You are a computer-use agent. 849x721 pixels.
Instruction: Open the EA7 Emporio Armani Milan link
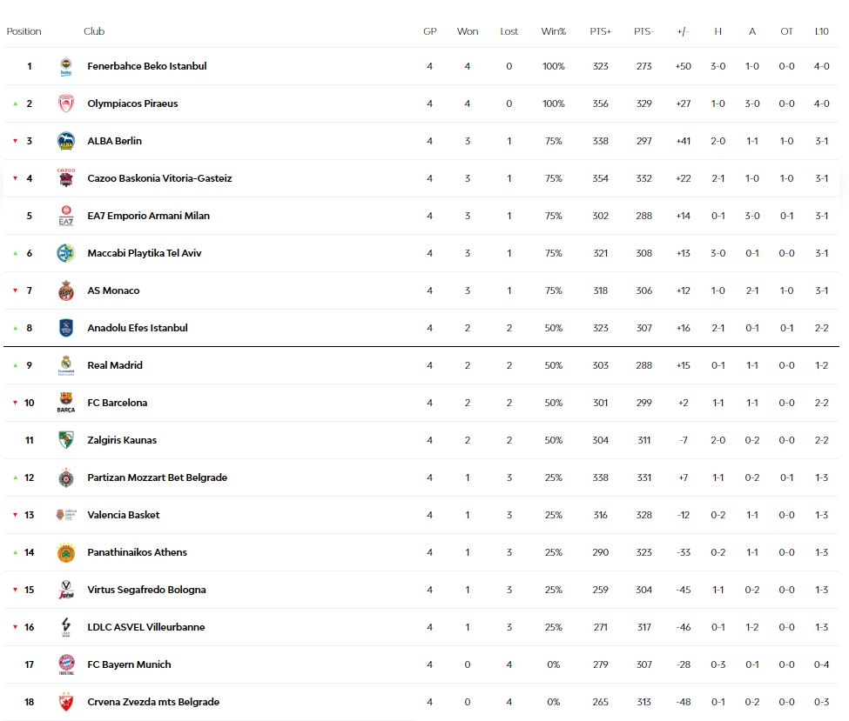(x=148, y=216)
